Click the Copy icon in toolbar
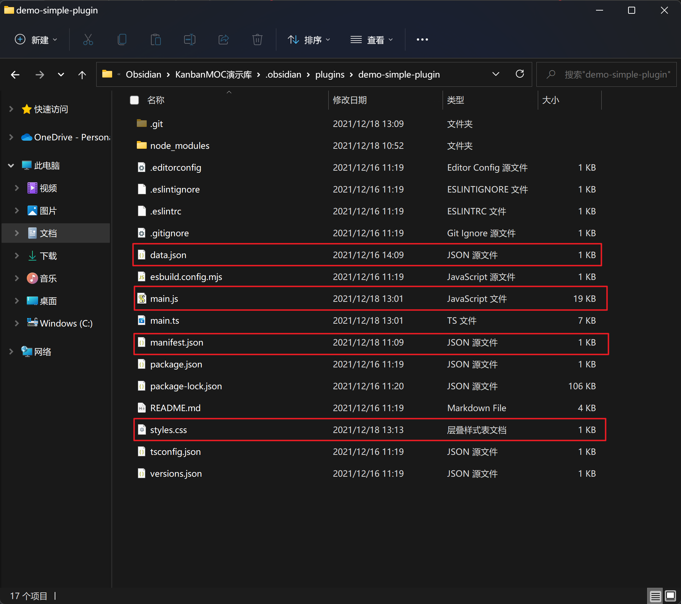 pos(122,39)
